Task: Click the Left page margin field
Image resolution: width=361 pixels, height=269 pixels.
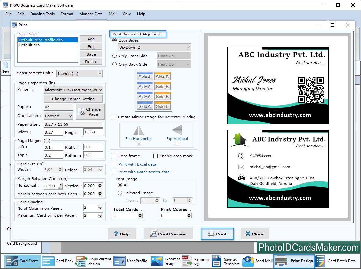Action: [x=54, y=147]
